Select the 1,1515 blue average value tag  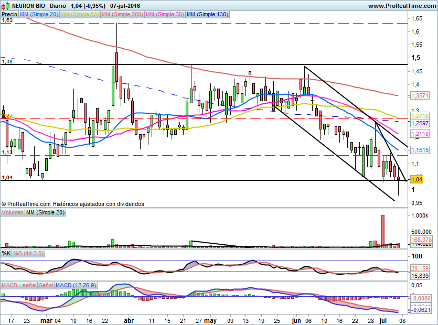420,150
